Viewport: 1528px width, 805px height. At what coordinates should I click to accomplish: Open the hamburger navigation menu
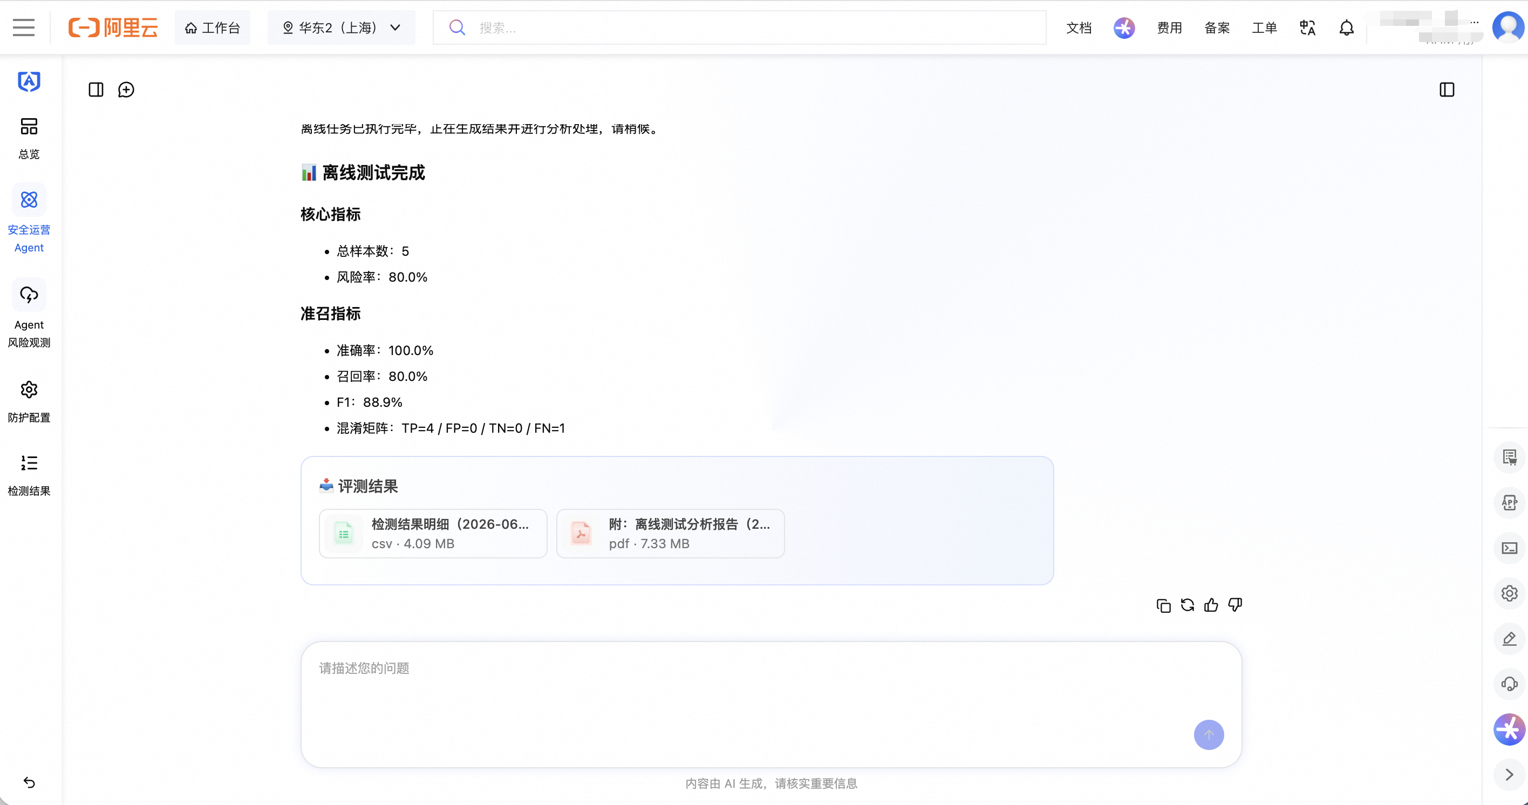click(x=24, y=28)
